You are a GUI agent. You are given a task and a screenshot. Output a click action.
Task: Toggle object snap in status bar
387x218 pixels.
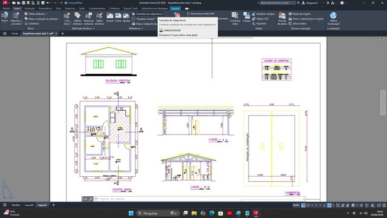[329, 205]
